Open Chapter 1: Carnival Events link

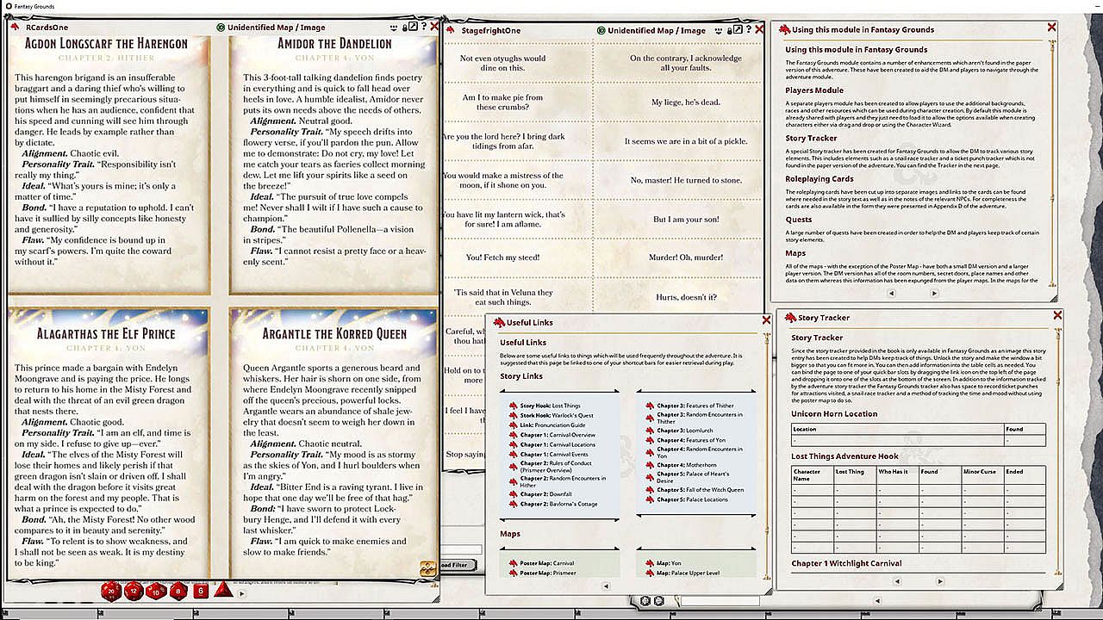click(x=554, y=454)
